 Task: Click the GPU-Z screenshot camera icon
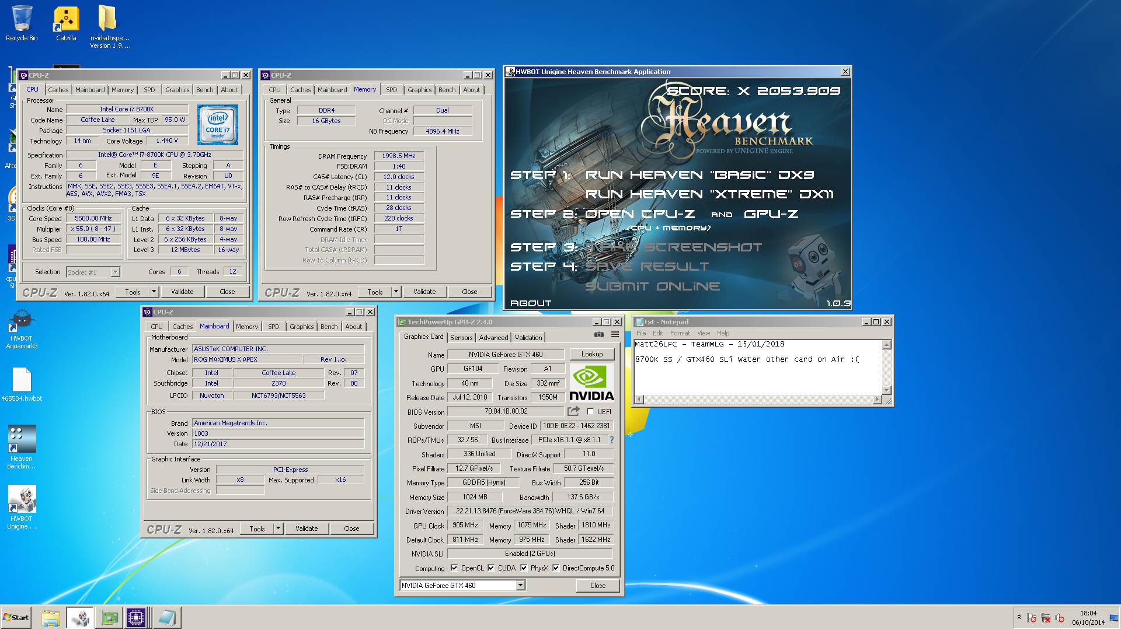[x=598, y=334]
